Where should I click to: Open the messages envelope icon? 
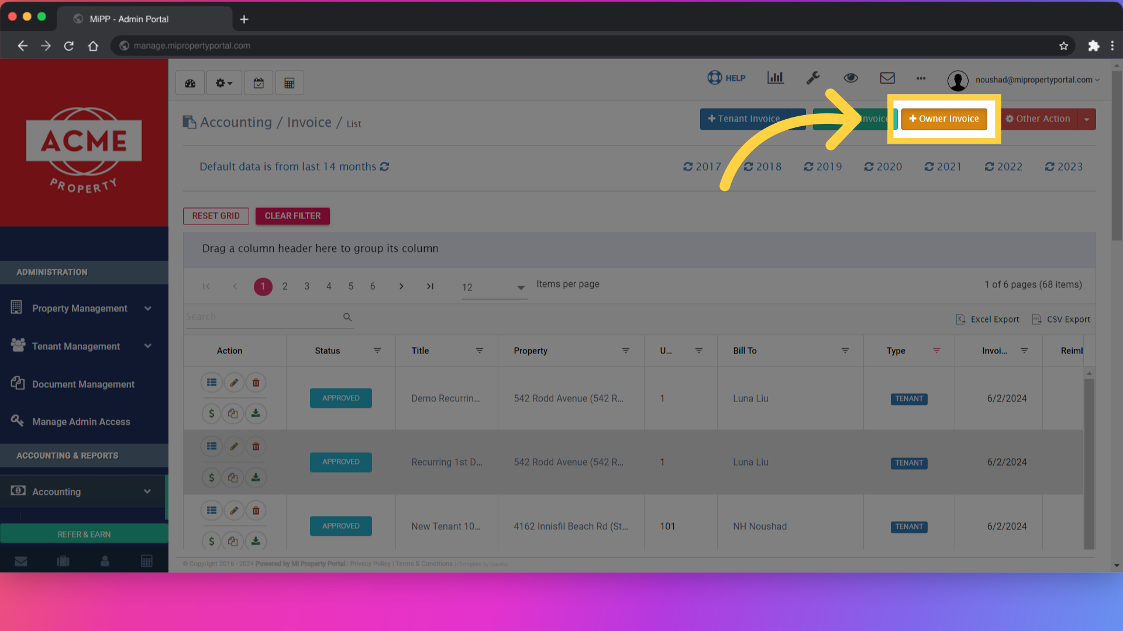click(x=887, y=78)
